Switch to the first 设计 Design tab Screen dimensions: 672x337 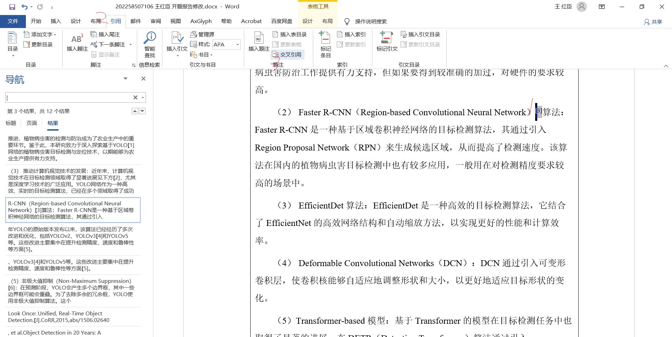pyautogui.click(x=76, y=21)
